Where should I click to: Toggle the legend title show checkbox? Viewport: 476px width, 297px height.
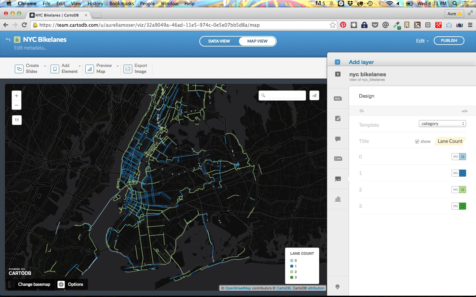[417, 142]
